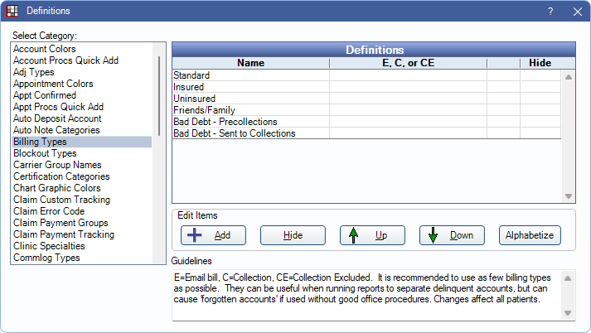591x333 pixels.
Task: Choose the Blockout Types category
Action: [x=45, y=153]
